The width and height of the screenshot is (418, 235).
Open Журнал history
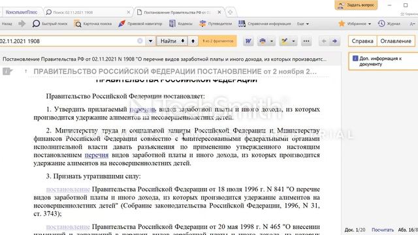(x=389, y=23)
